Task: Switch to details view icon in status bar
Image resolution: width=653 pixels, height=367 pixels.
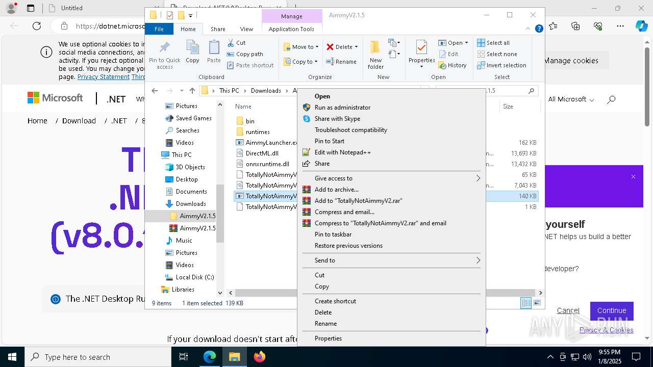Action: 526,303
